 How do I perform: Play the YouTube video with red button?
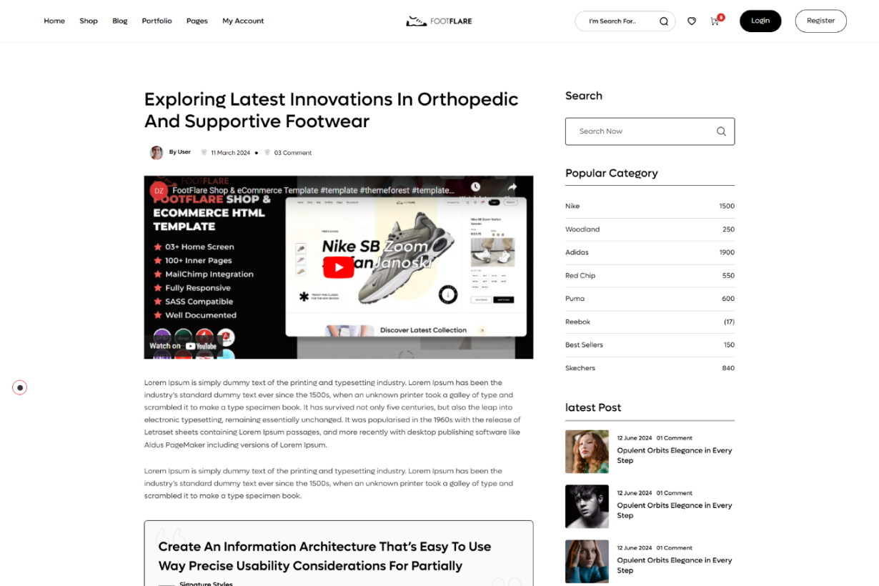339,267
